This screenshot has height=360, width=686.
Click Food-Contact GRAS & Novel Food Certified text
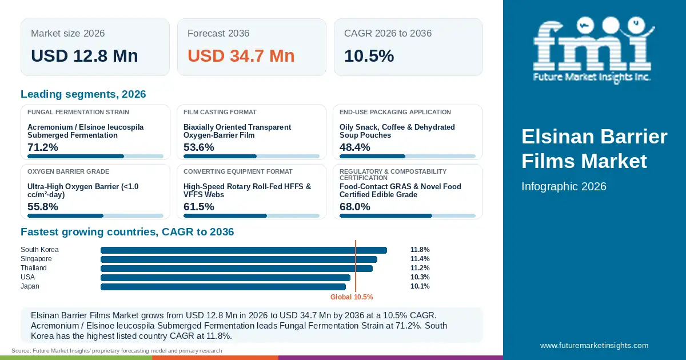400,190
